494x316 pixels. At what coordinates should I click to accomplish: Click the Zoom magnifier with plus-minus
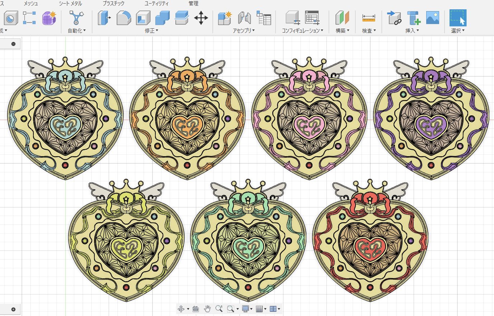[x=219, y=309]
